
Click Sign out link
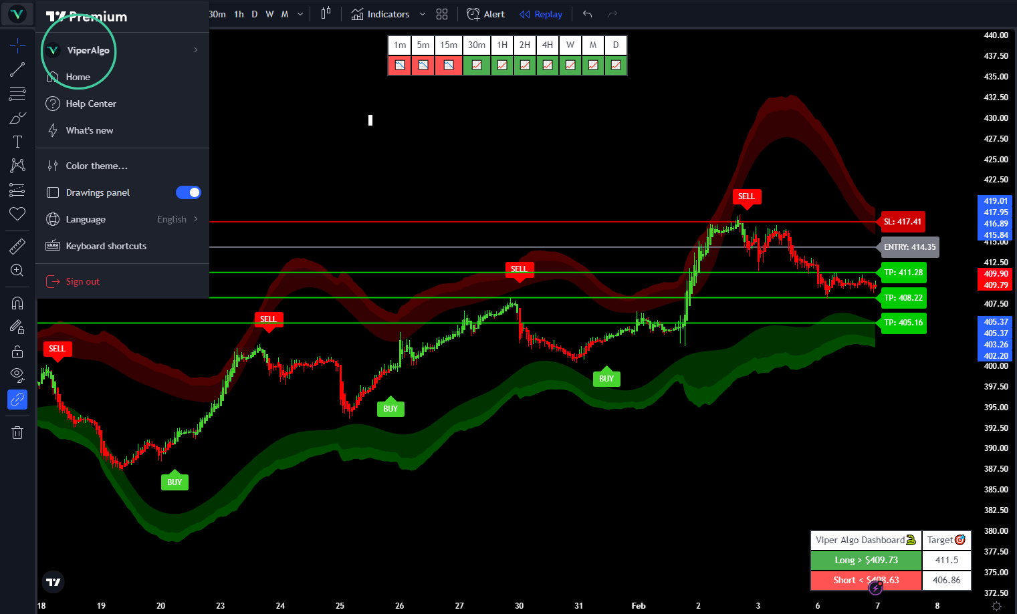[82, 281]
